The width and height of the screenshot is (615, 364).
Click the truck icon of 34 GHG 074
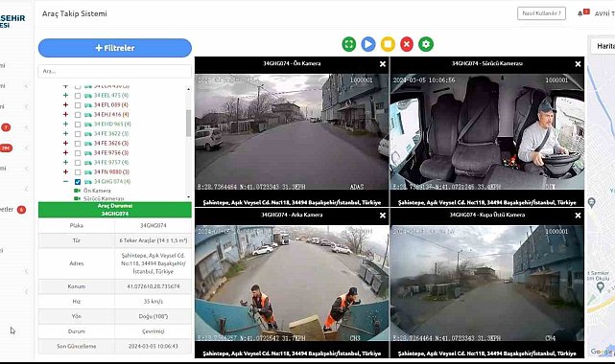click(88, 182)
